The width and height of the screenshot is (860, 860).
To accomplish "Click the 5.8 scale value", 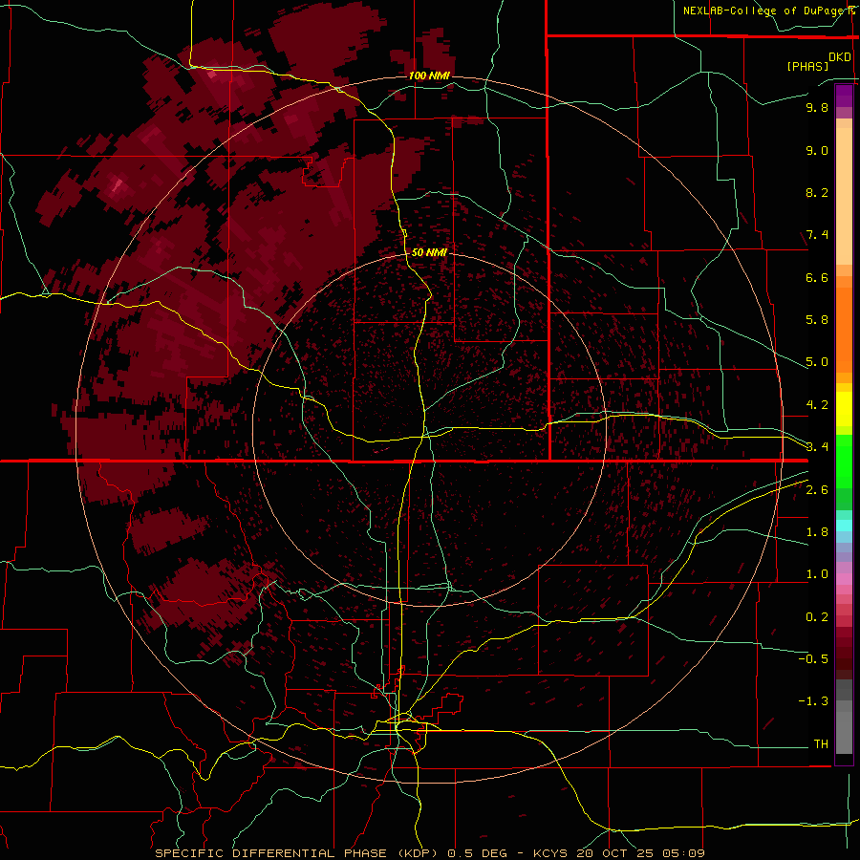I will tap(817, 320).
